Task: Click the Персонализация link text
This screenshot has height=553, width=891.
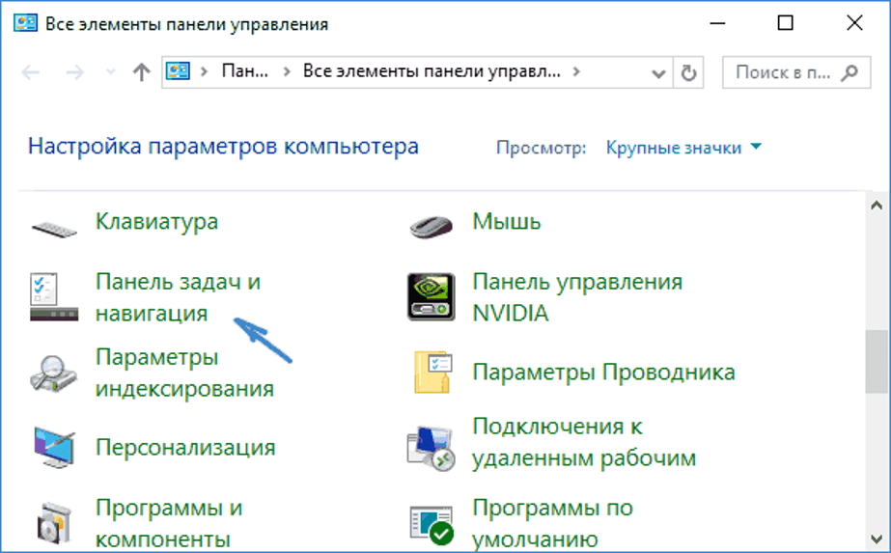Action: coord(185,448)
